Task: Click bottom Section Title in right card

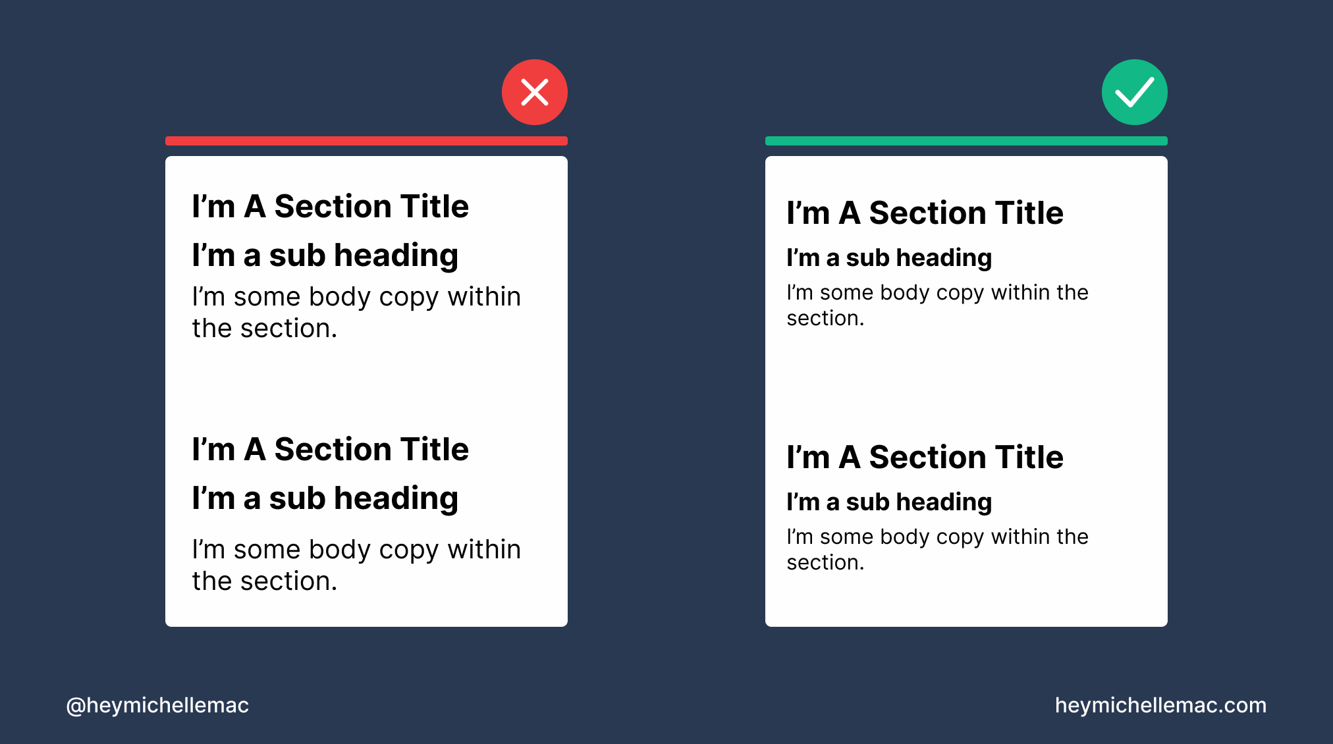Action: [925, 457]
